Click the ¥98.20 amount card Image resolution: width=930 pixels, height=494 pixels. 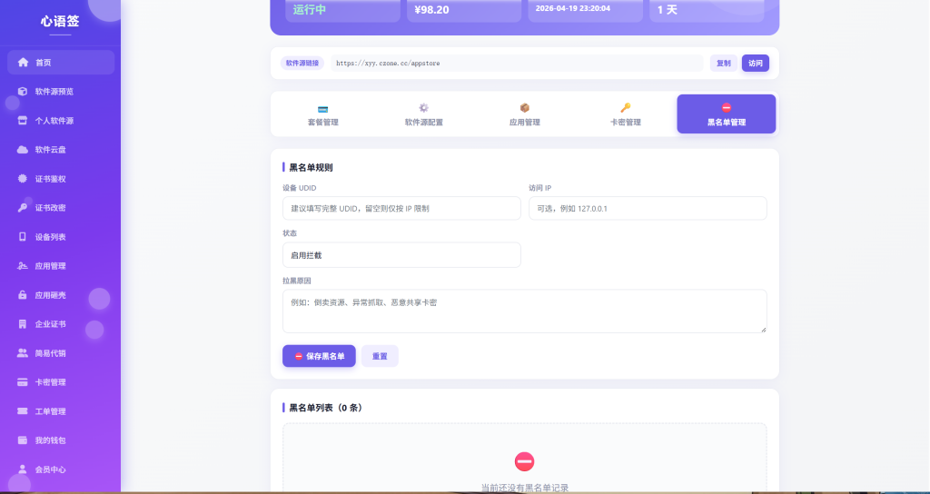click(464, 11)
